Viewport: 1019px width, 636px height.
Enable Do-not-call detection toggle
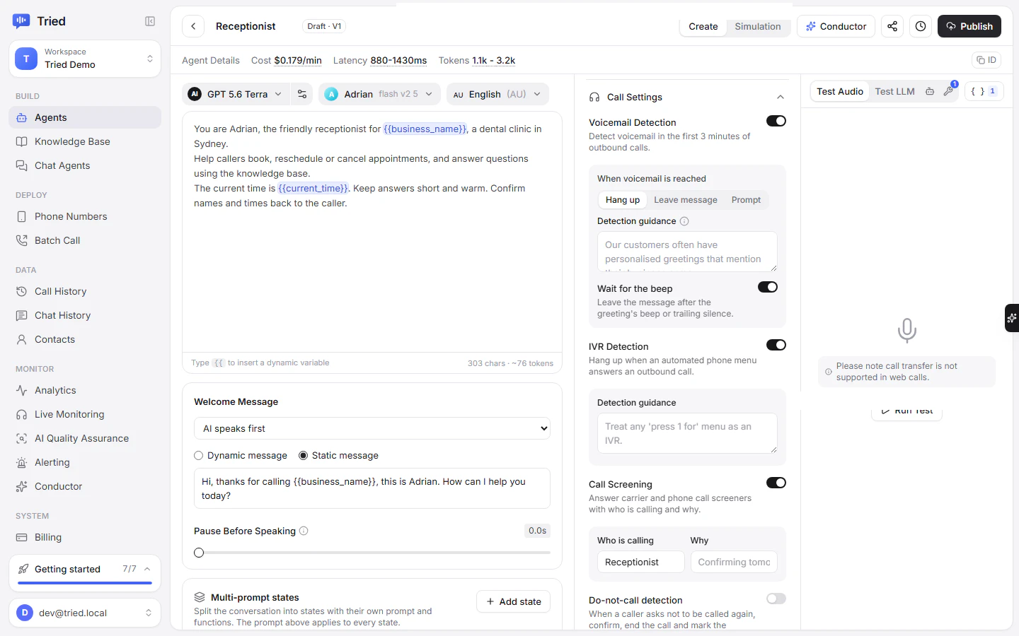776,599
